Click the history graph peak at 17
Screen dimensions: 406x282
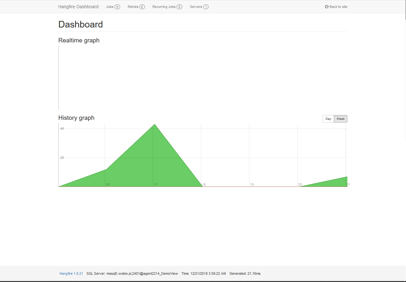154,124
